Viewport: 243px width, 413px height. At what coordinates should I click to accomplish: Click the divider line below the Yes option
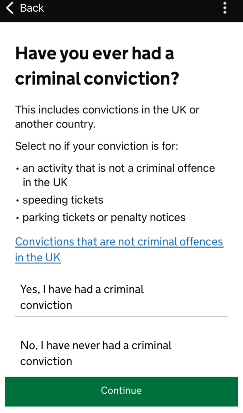[121, 317]
